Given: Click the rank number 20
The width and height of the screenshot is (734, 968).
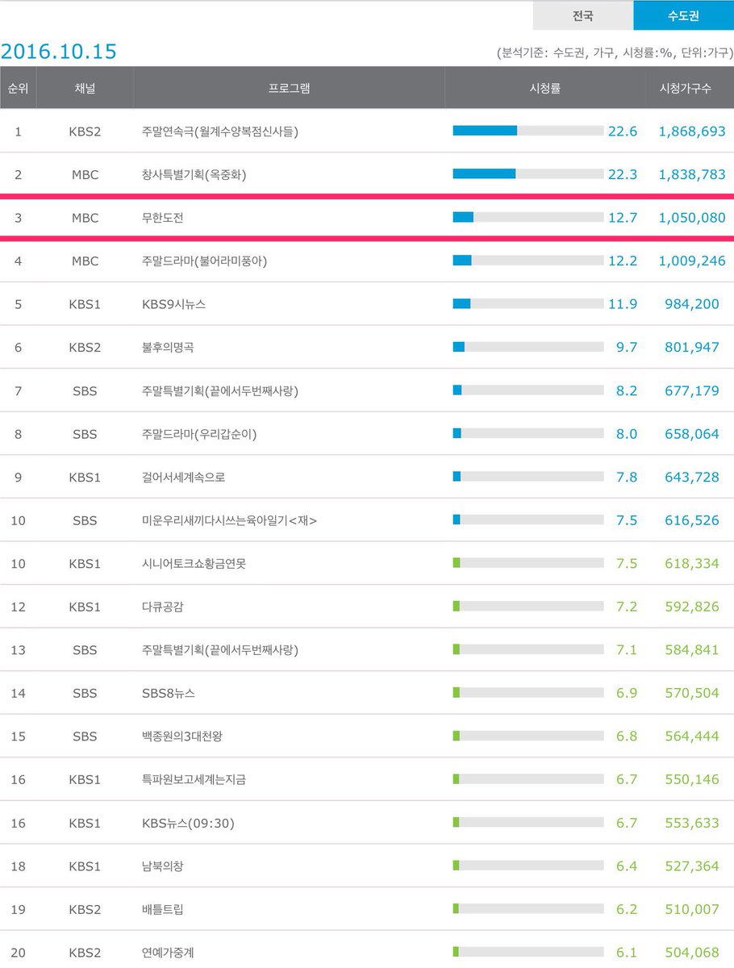Looking at the screenshot, I should pos(18,953).
